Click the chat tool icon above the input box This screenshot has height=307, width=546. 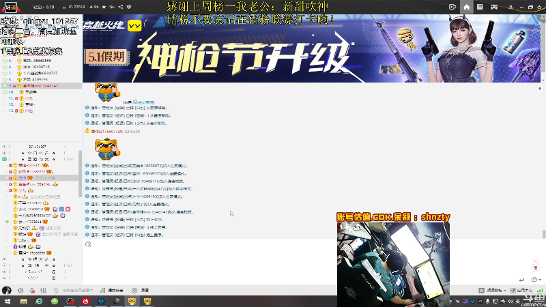[x=88, y=244]
